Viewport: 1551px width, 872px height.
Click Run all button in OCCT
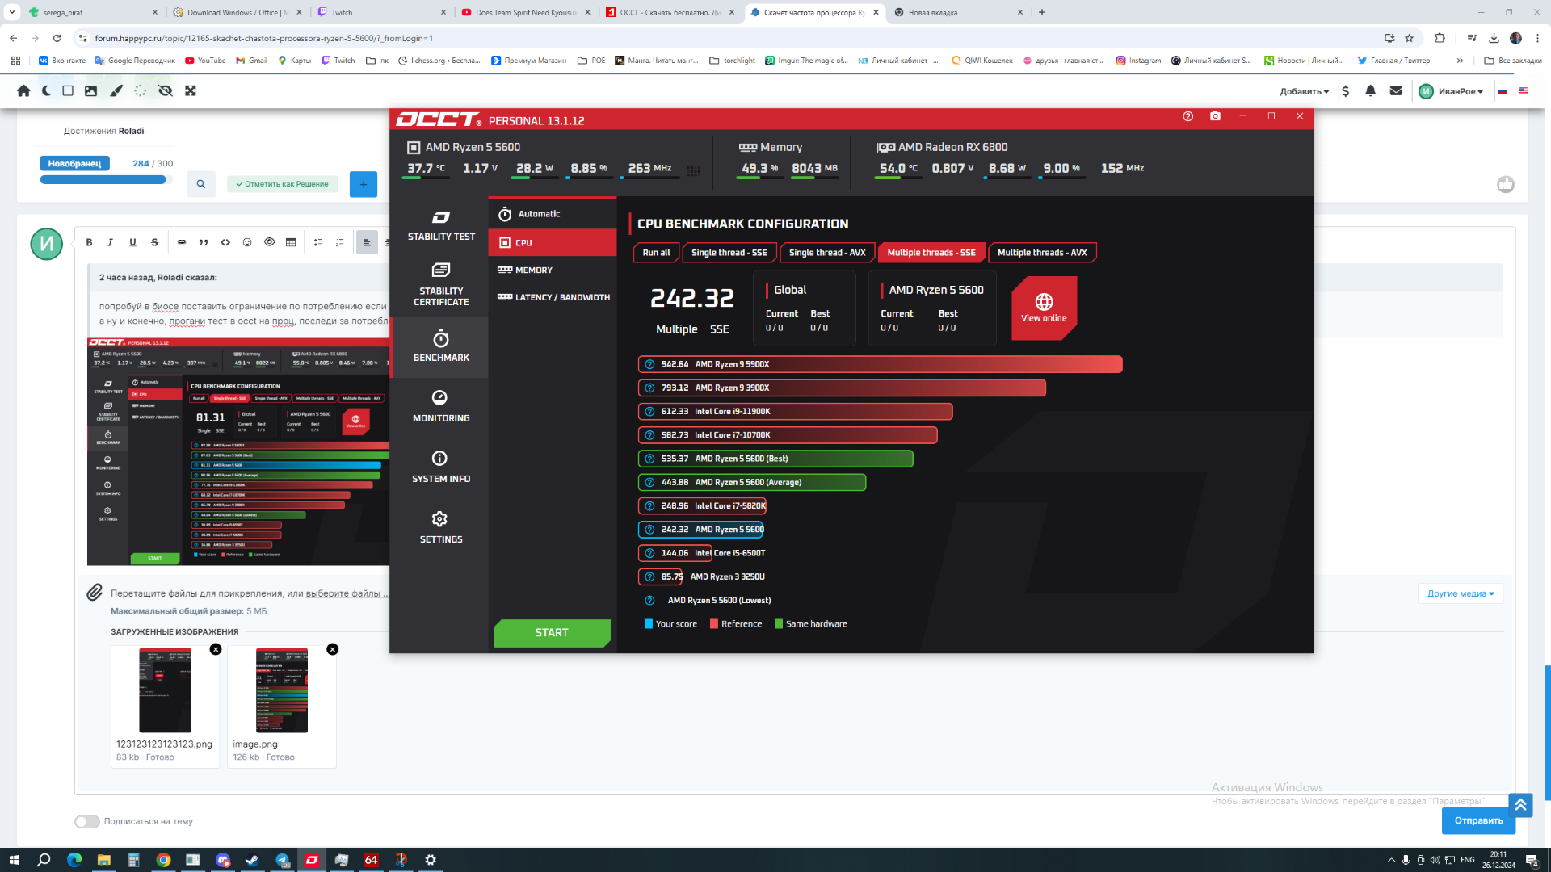point(656,253)
